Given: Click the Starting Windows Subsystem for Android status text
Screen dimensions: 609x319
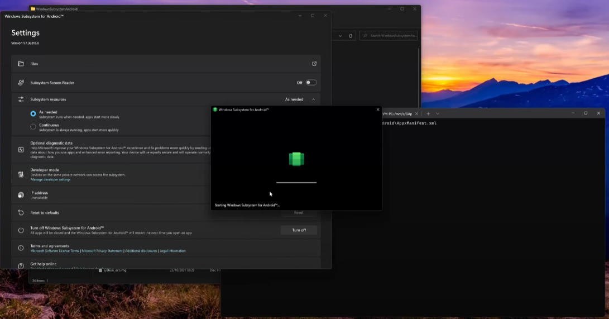Looking at the screenshot, I should (247, 205).
